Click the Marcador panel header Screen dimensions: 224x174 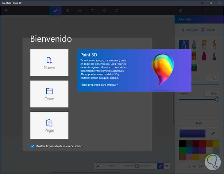click(x=199, y=19)
